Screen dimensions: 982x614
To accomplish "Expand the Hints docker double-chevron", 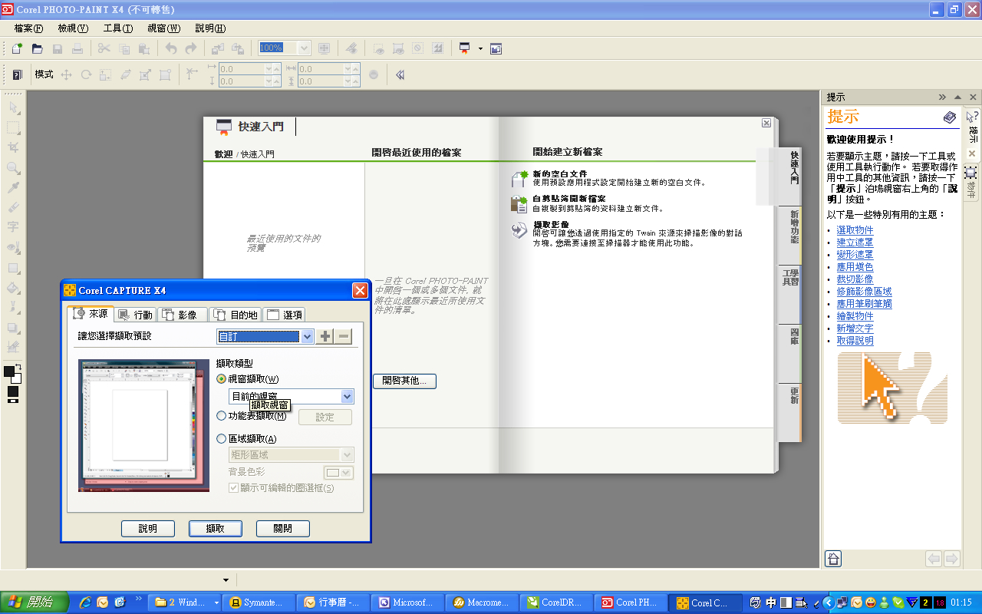I will click(942, 97).
